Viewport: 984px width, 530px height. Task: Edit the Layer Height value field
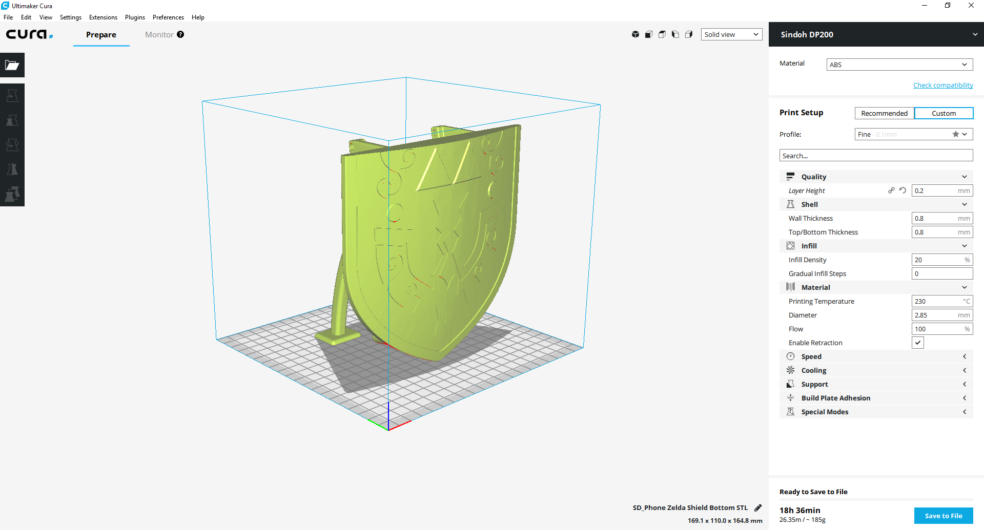point(942,190)
